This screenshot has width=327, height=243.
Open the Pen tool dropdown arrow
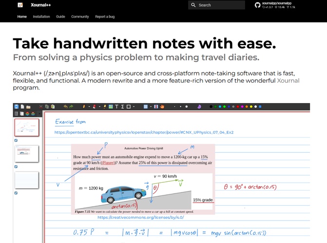pyautogui.click(x=89, y=107)
